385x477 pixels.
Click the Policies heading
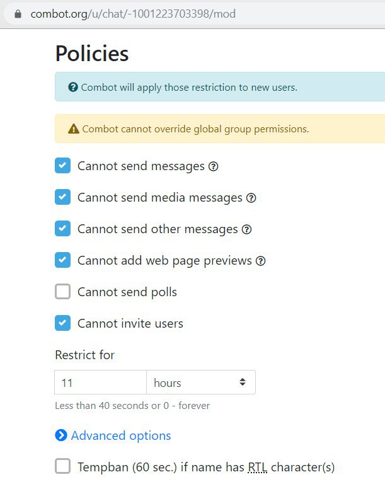[92, 54]
